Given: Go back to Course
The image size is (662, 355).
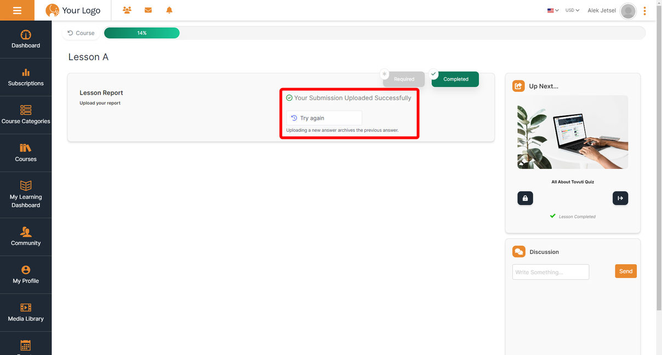Looking at the screenshot, I should pyautogui.click(x=81, y=33).
